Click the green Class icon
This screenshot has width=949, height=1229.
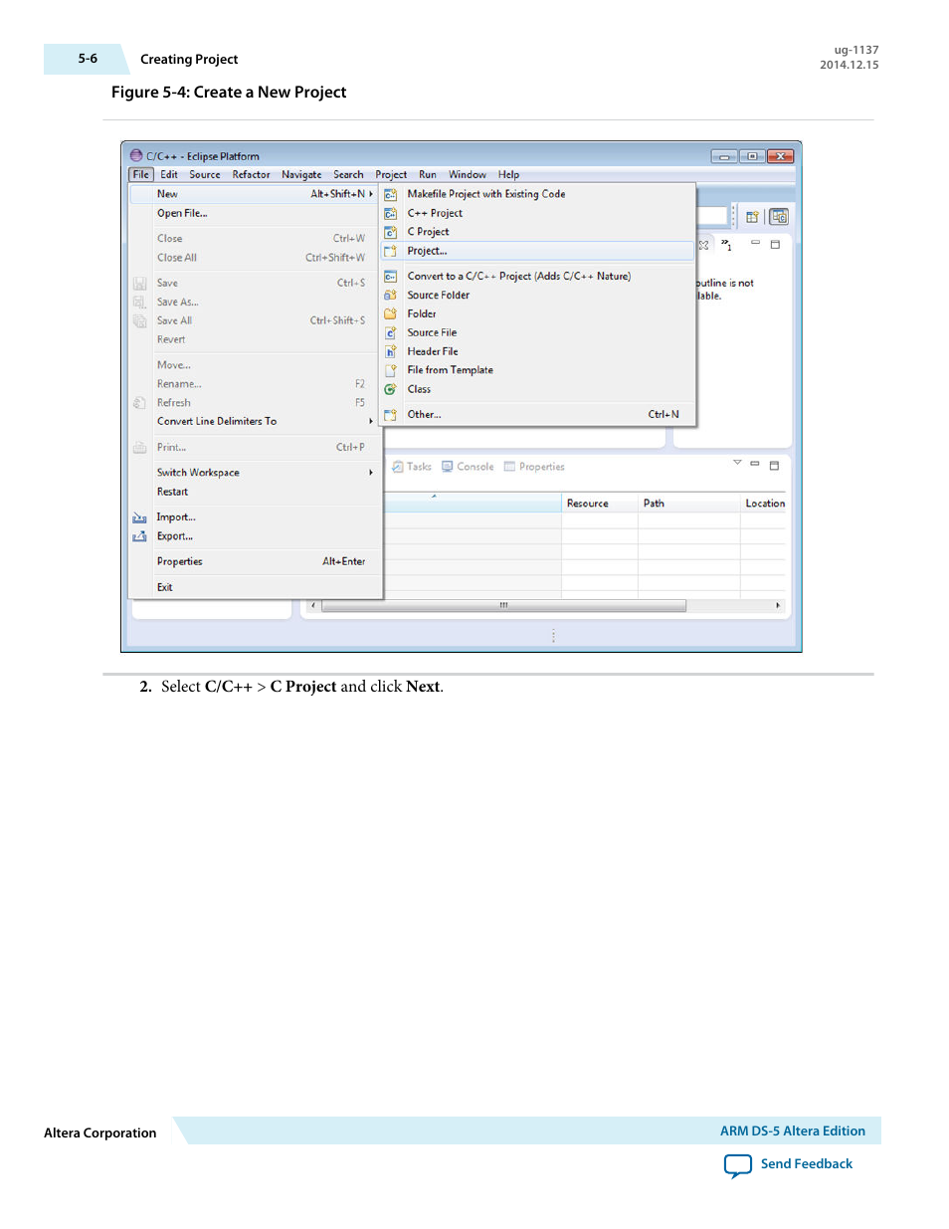click(391, 389)
